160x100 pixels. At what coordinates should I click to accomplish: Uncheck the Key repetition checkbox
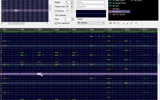(56, 23)
